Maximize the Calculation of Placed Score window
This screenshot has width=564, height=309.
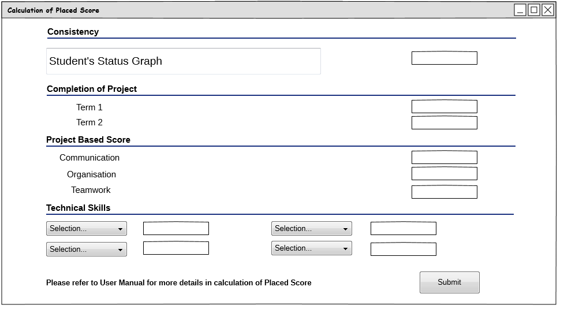[x=534, y=10]
